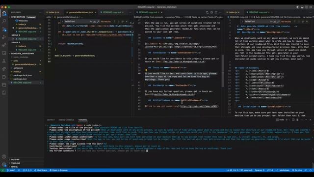Create a new terminal with plus icon
The width and height of the screenshot is (314, 177).
pyautogui.click(x=287, y=120)
